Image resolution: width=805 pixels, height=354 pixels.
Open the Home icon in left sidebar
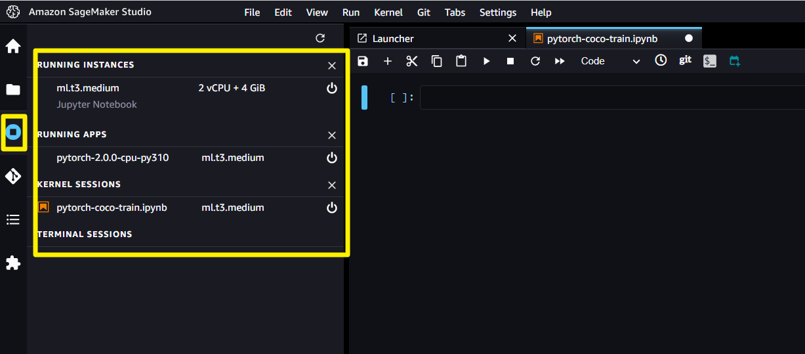click(13, 47)
